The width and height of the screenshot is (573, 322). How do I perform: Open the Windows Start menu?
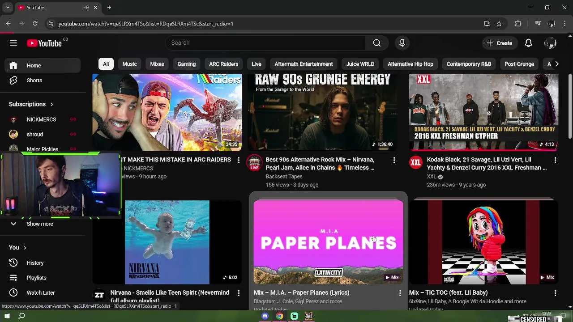click(7, 316)
